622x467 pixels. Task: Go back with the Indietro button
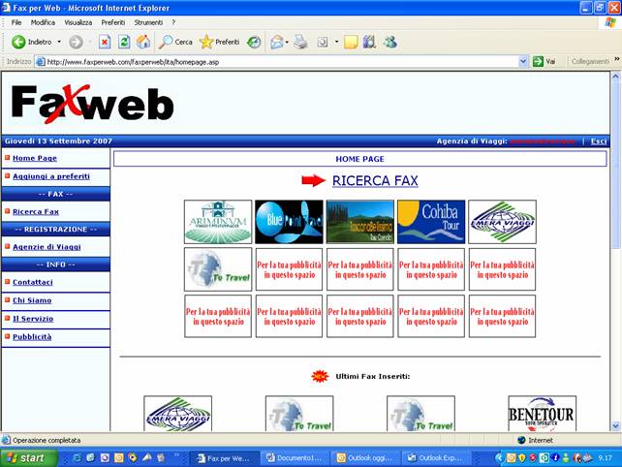pos(32,42)
